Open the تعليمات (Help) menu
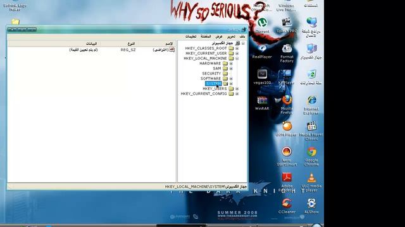Viewport: 405px width, 227px height. 191,37
